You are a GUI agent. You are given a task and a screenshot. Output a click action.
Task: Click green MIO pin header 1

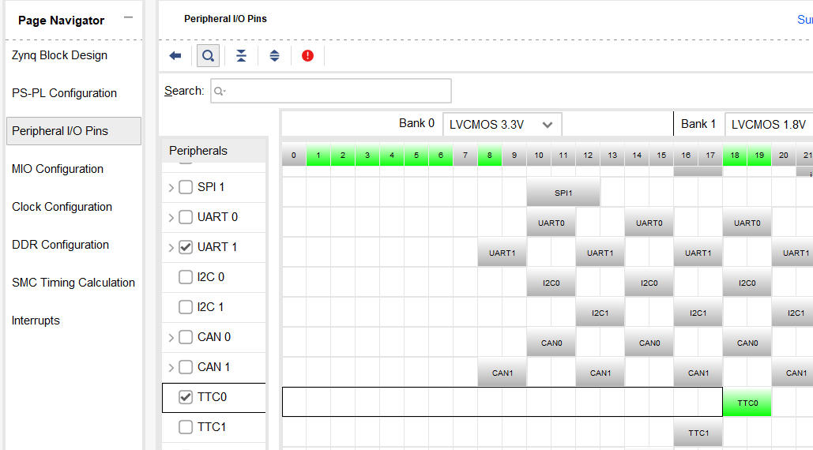(x=318, y=155)
